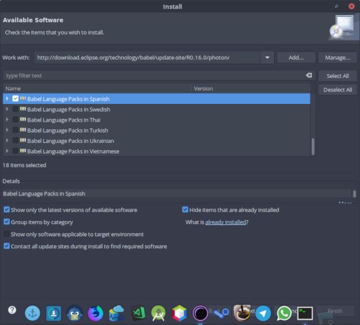Click Deselect All button
This screenshot has width=360, height=325.
pos(337,90)
